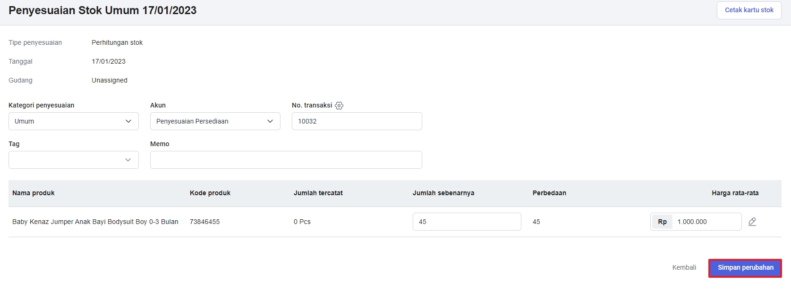Save with the Simpan perubahan button
Screen dimensions: 791x290
(x=745, y=268)
